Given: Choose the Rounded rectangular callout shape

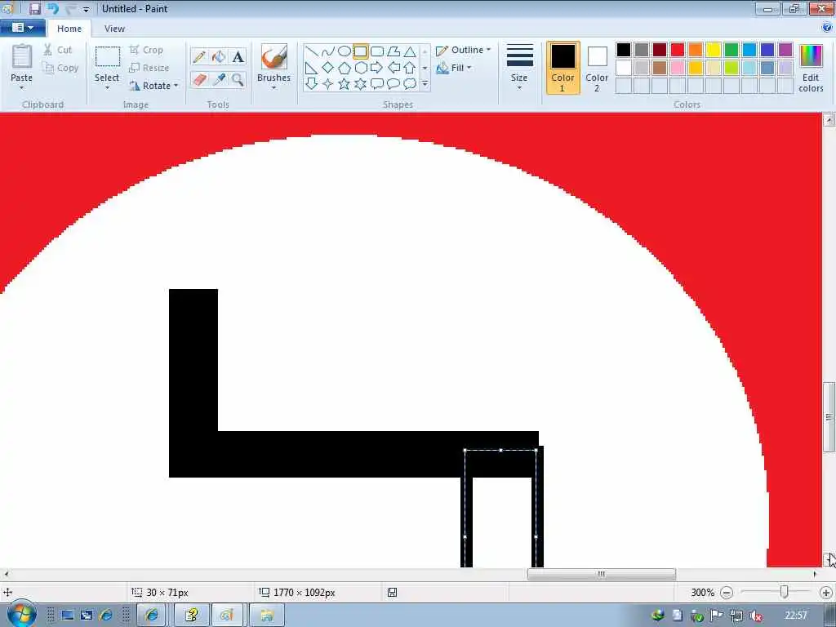Looking at the screenshot, I should (x=377, y=84).
